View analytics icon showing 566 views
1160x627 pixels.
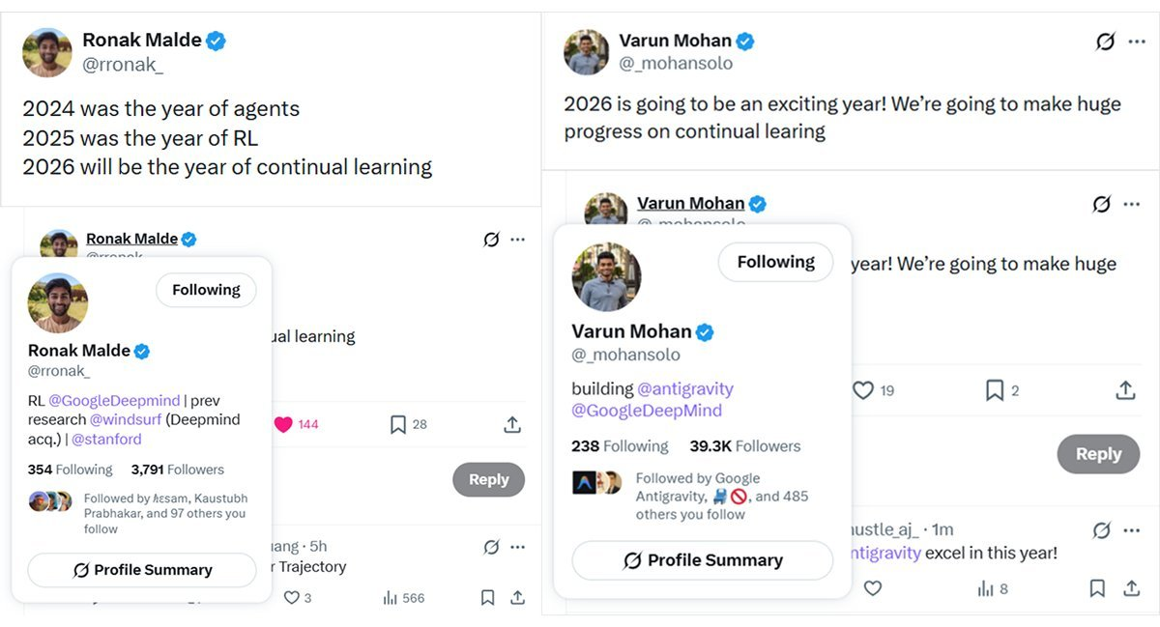pyautogui.click(x=391, y=598)
